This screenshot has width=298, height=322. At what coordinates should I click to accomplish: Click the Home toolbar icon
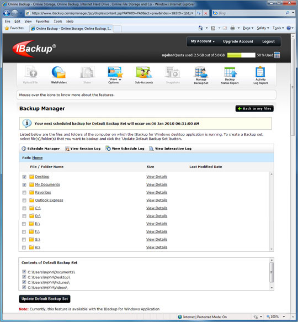point(200,28)
